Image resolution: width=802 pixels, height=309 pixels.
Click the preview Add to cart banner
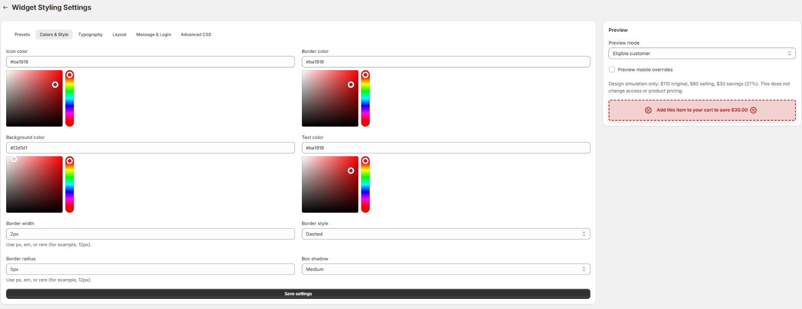pos(702,110)
